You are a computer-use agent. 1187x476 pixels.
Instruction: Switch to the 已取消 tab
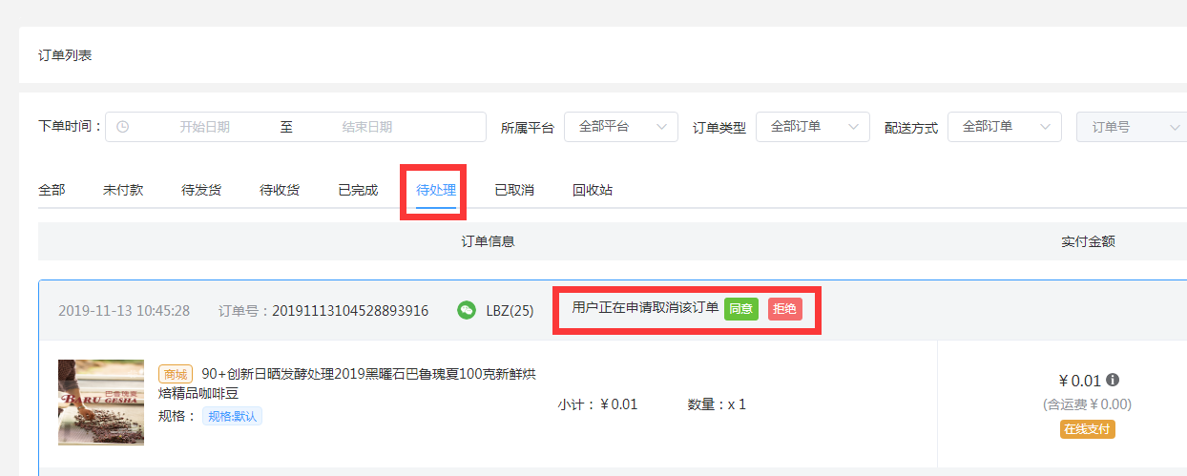[x=514, y=190]
